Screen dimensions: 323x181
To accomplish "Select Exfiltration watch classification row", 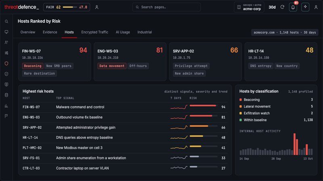I will tap(276, 113).
